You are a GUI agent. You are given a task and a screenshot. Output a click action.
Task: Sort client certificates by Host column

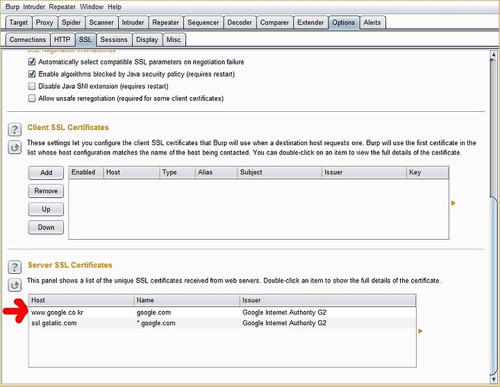[x=131, y=172]
